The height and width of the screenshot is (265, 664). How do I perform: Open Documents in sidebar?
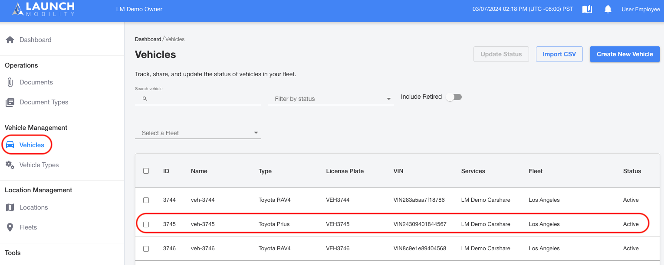pyautogui.click(x=36, y=82)
